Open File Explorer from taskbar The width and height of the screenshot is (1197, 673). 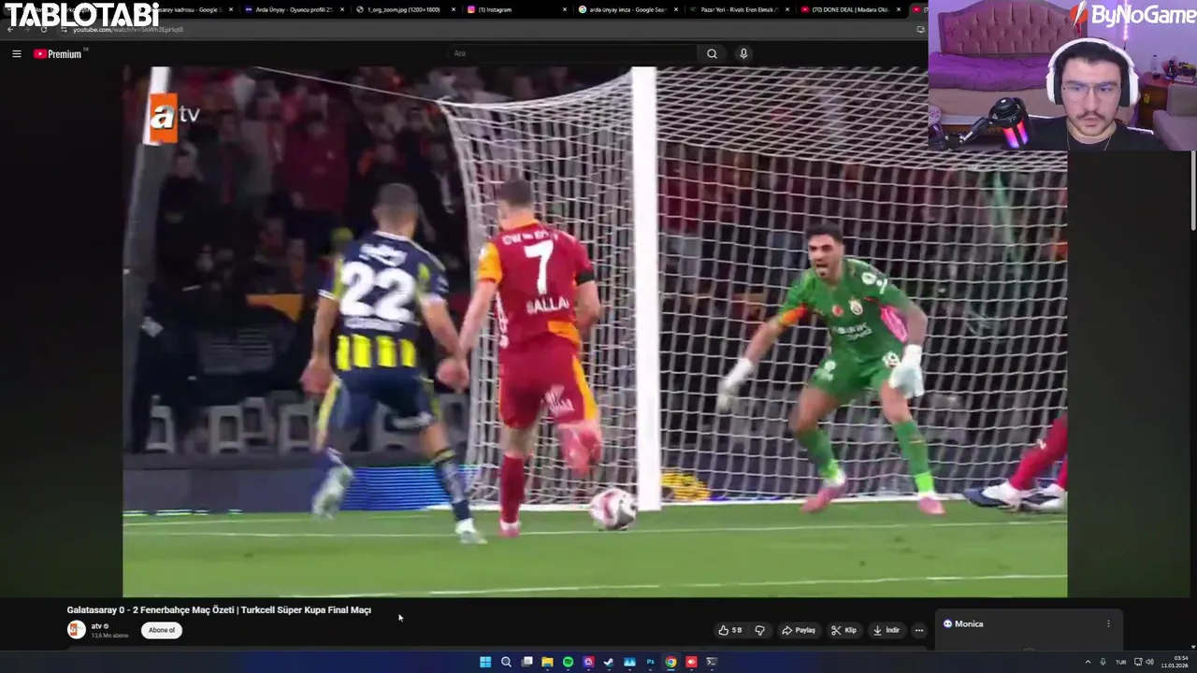click(547, 662)
